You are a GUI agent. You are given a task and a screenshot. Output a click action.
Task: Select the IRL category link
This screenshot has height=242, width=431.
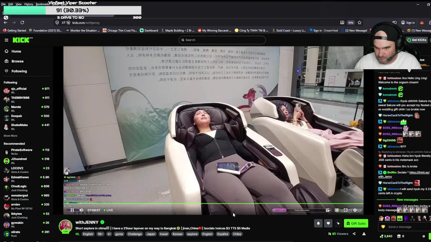click(x=77, y=234)
